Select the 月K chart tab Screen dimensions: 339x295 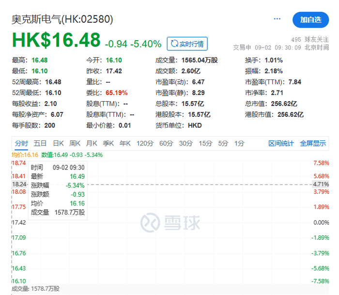click(x=92, y=143)
